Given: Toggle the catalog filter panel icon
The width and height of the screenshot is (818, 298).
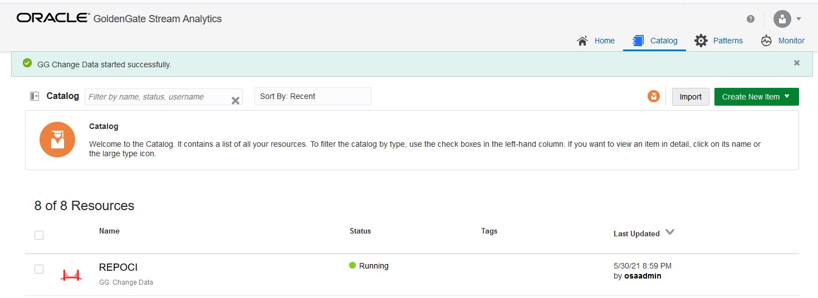Looking at the screenshot, I should point(35,96).
